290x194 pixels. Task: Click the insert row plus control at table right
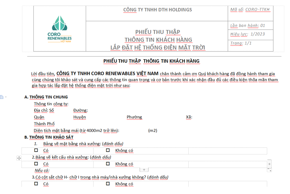269,164
